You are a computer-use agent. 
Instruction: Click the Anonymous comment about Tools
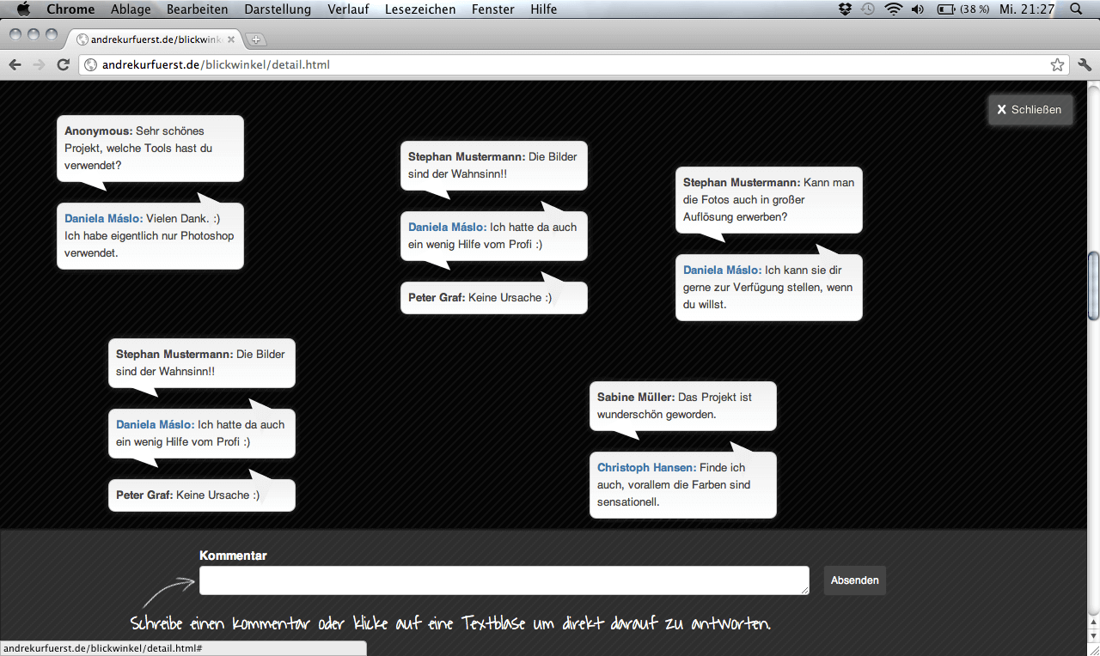(150, 149)
